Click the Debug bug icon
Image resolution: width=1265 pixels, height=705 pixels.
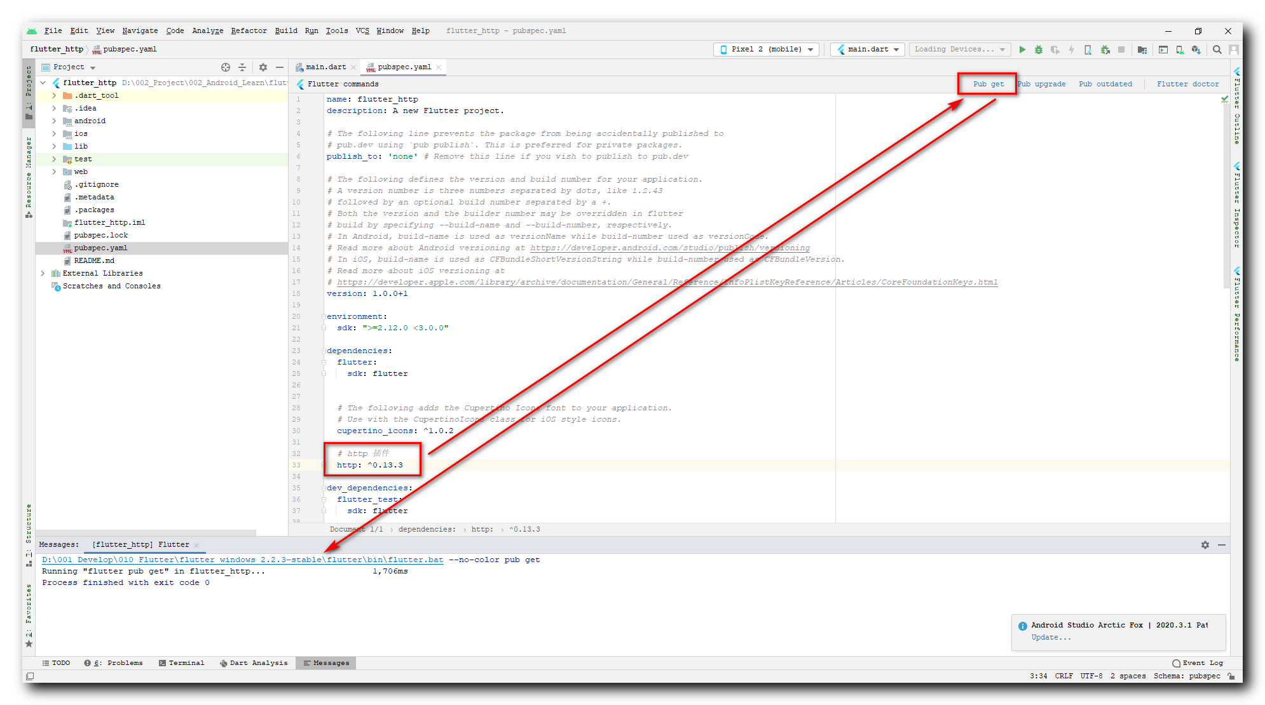(1039, 50)
